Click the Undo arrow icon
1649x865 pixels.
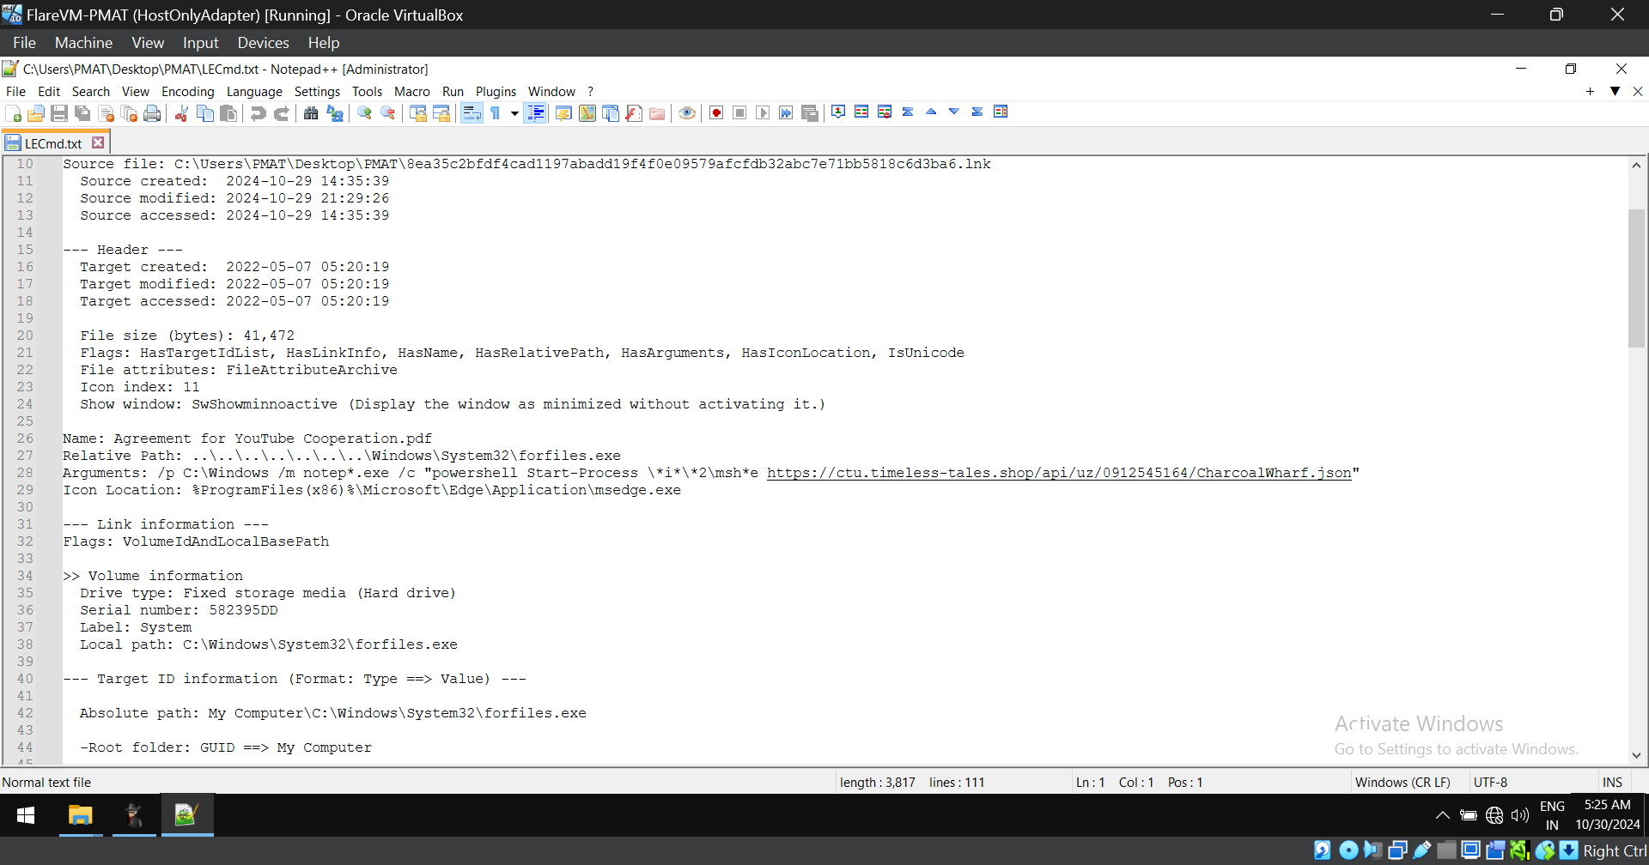[258, 113]
